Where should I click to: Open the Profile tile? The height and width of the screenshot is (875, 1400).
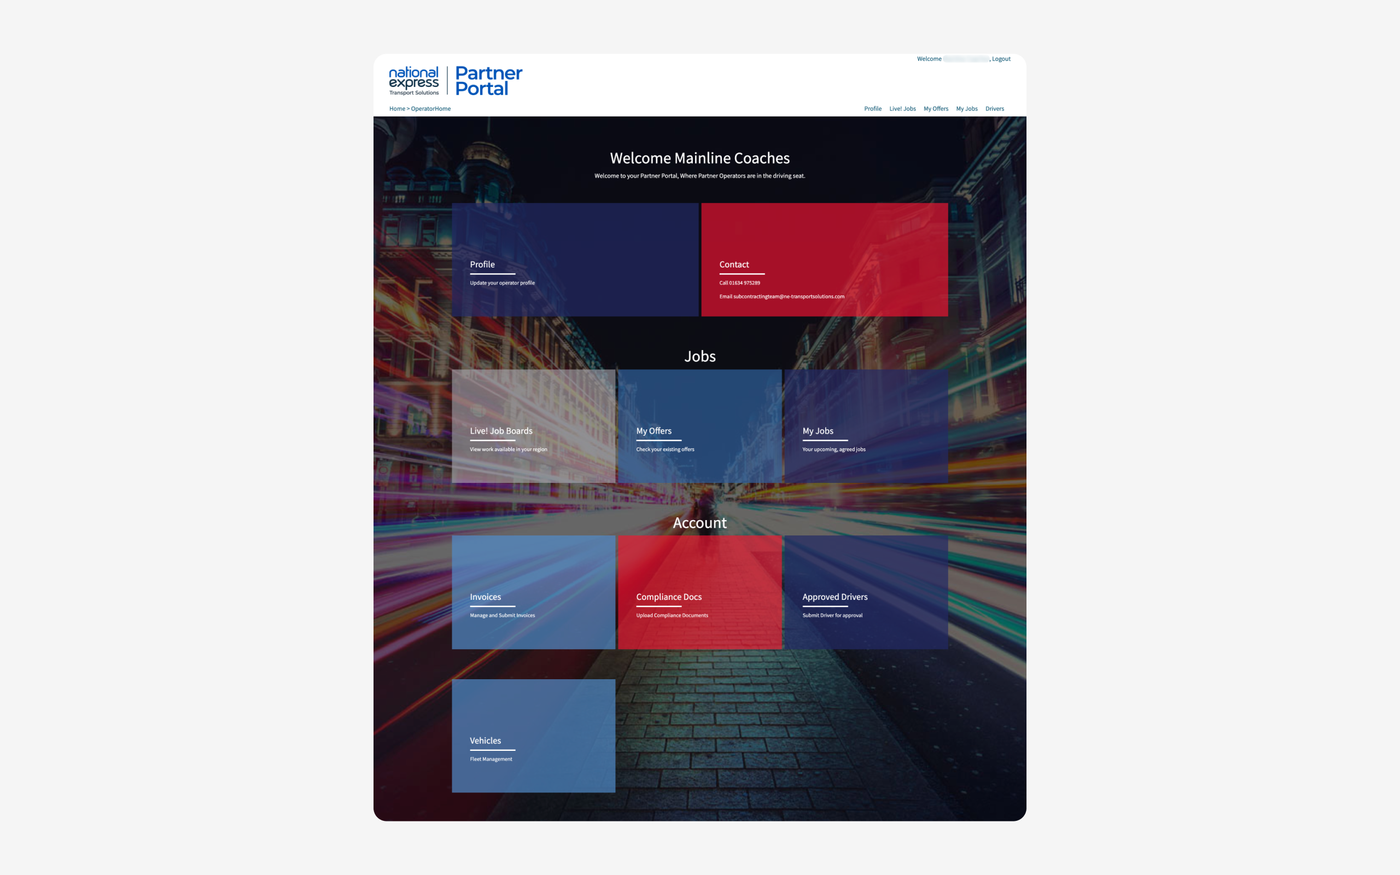tap(575, 259)
